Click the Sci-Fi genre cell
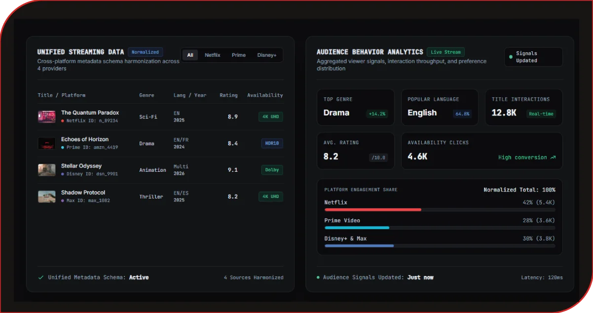Screen dimensions: 593x313 pyautogui.click(x=148, y=117)
